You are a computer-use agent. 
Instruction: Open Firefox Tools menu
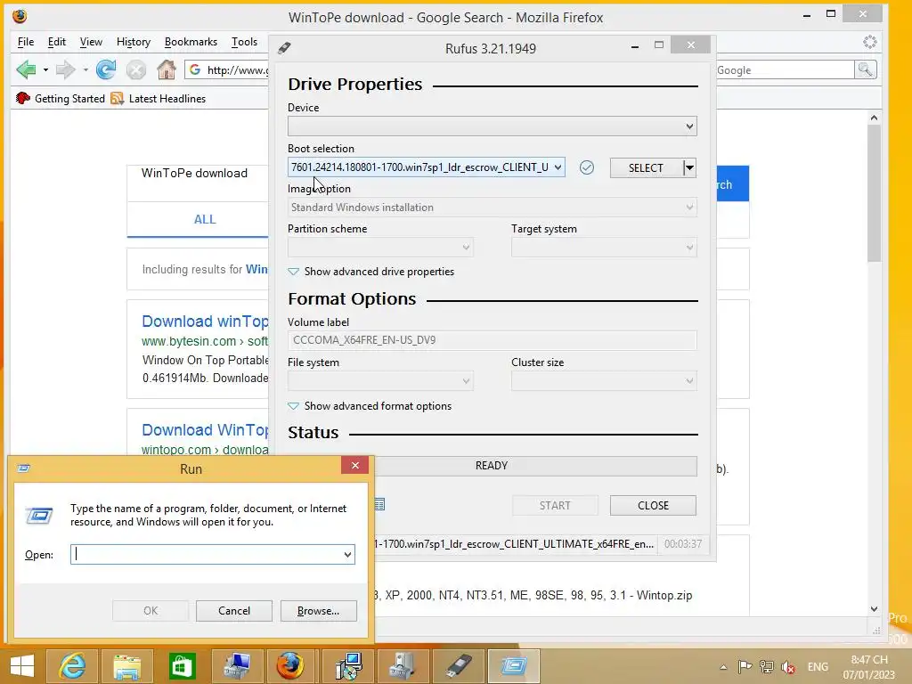244,42
